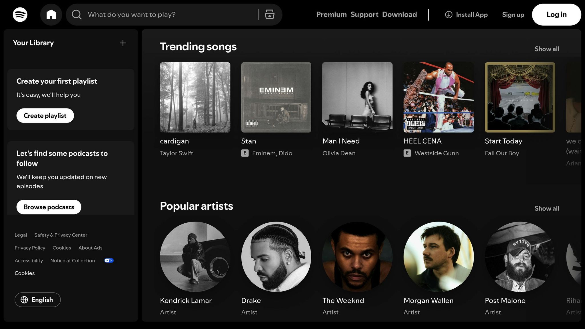Click the plus icon in Your Library
585x329 pixels.
pyautogui.click(x=123, y=43)
